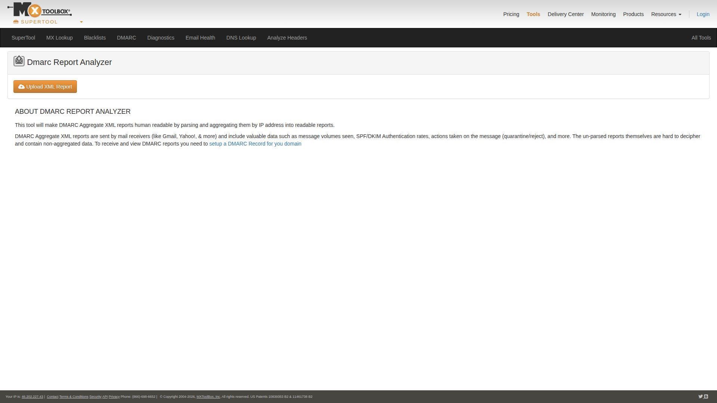Follow 'setup a DMARC Record' link
717x403 pixels.
tap(255, 144)
